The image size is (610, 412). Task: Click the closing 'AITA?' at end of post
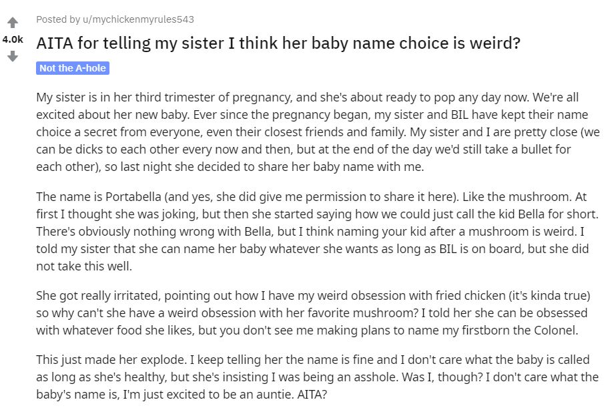tap(312, 395)
